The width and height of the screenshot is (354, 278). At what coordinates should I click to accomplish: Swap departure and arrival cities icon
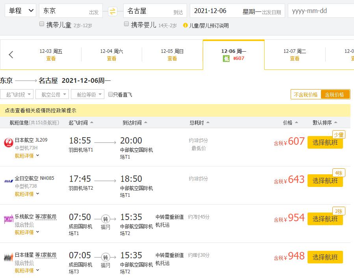click(x=113, y=11)
